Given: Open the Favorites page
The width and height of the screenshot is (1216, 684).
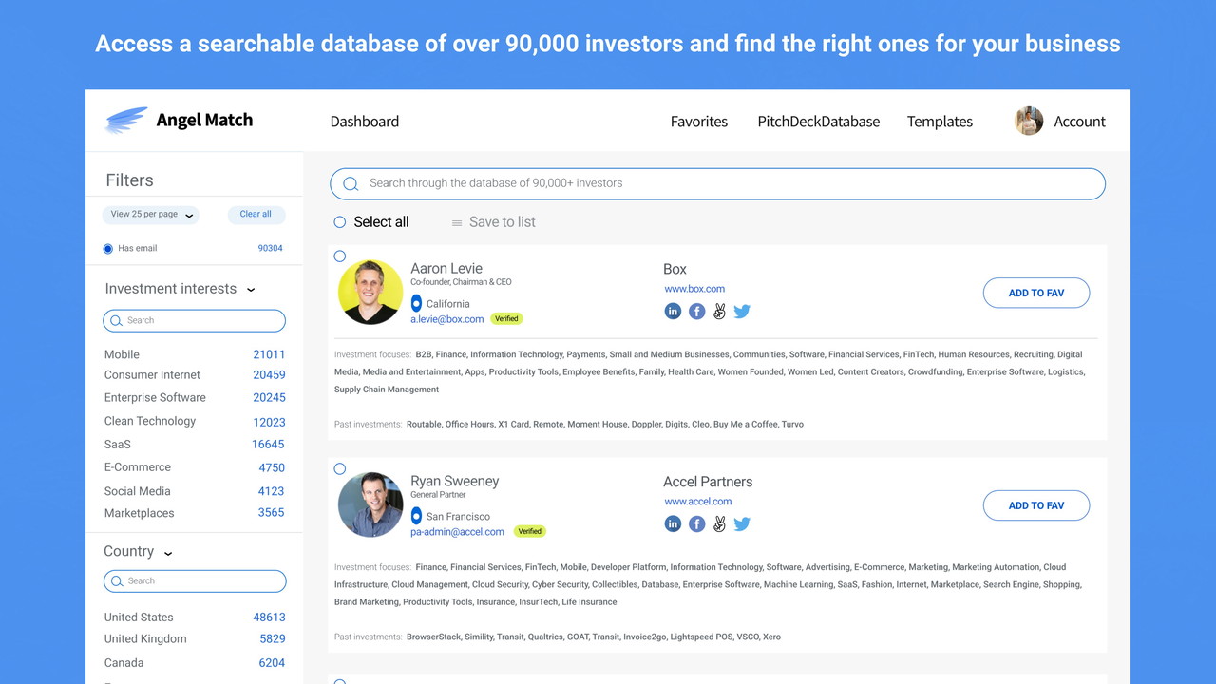Looking at the screenshot, I should pos(699,122).
